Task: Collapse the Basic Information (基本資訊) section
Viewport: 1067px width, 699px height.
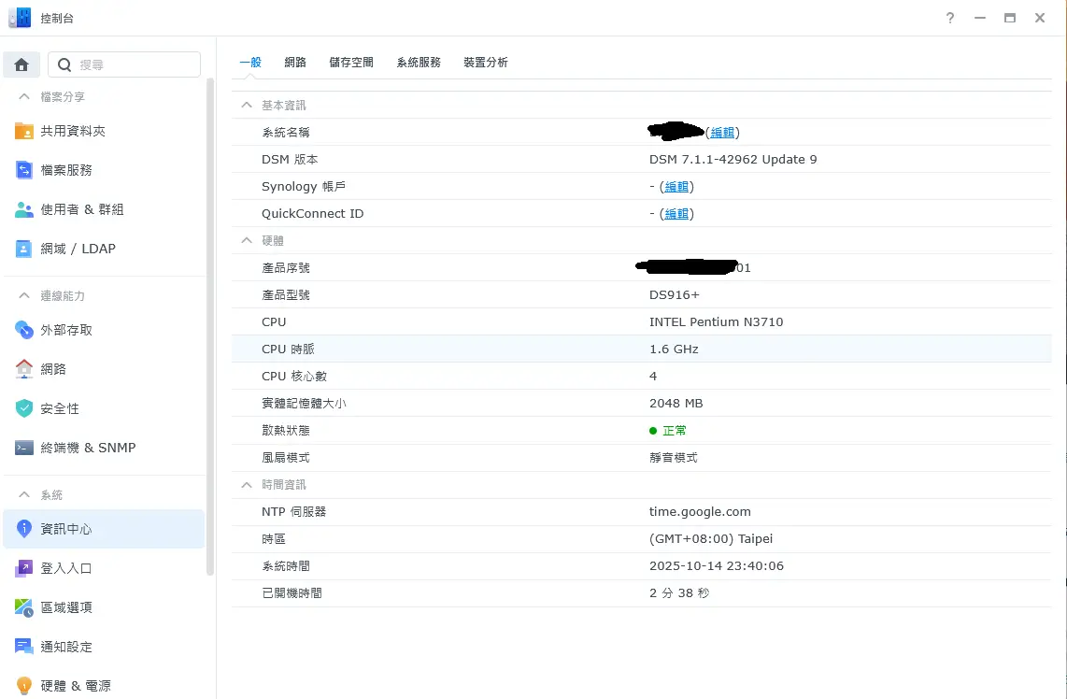Action: point(247,106)
